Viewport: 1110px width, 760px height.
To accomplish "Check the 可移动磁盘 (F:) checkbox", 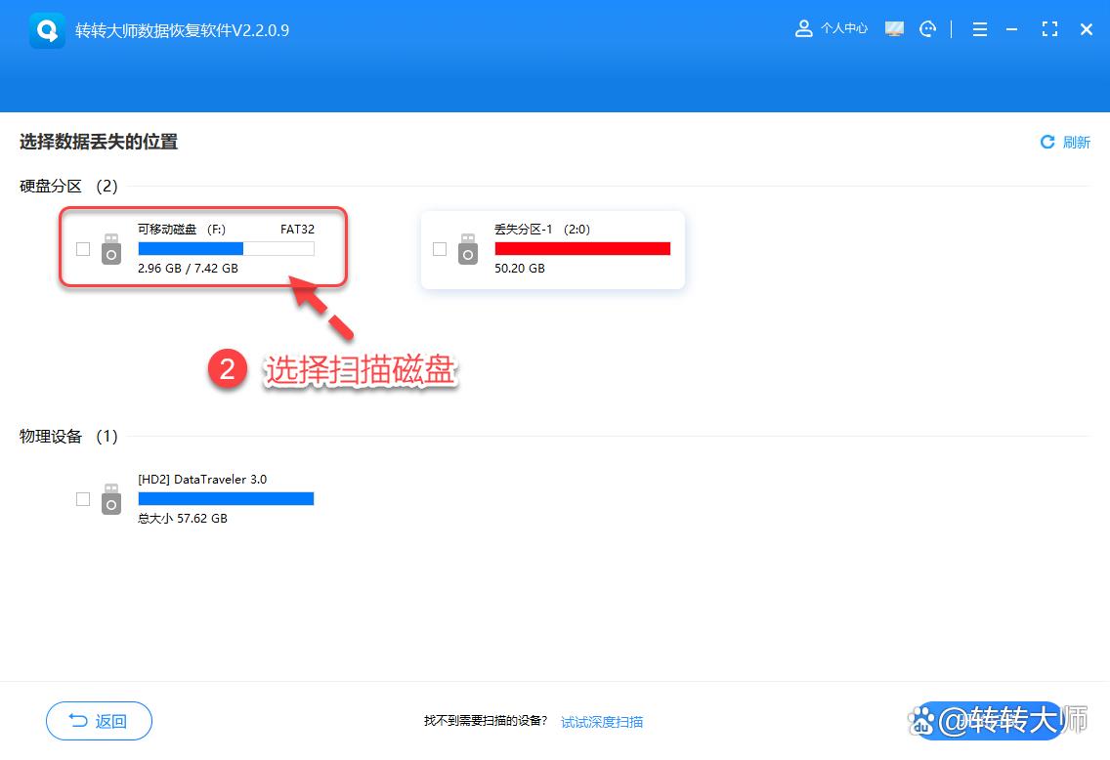I will coord(83,249).
